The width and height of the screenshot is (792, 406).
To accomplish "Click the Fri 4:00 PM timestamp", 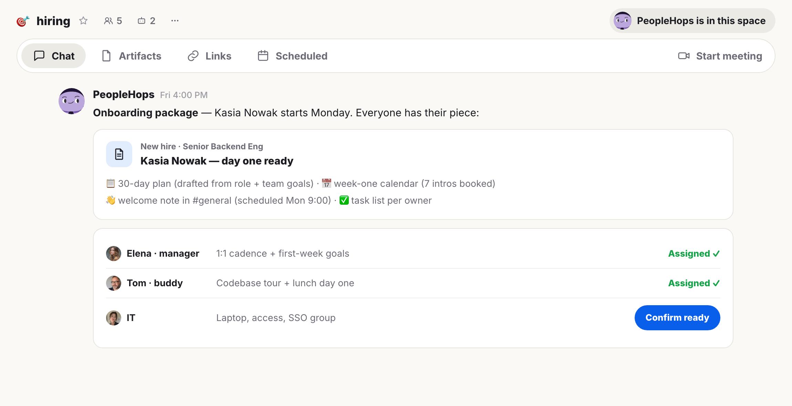I will point(184,95).
